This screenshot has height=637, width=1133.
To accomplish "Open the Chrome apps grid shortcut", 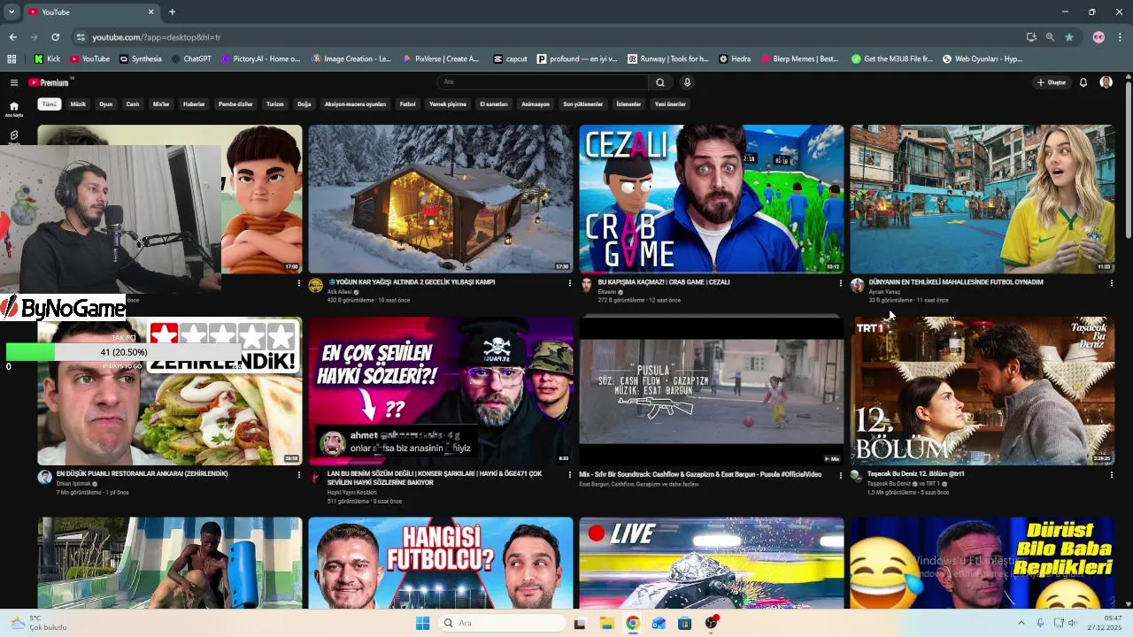I will [x=12, y=59].
